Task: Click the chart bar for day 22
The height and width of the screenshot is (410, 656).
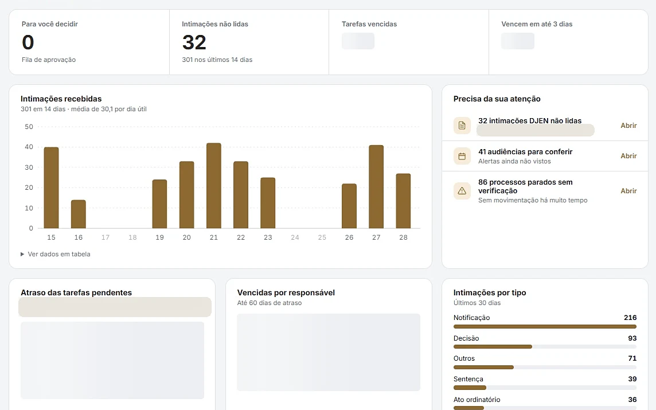Action: pyautogui.click(x=241, y=194)
